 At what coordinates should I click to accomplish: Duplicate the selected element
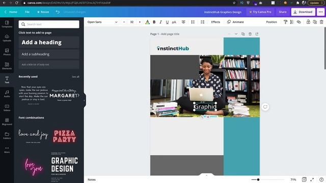tap(315, 22)
